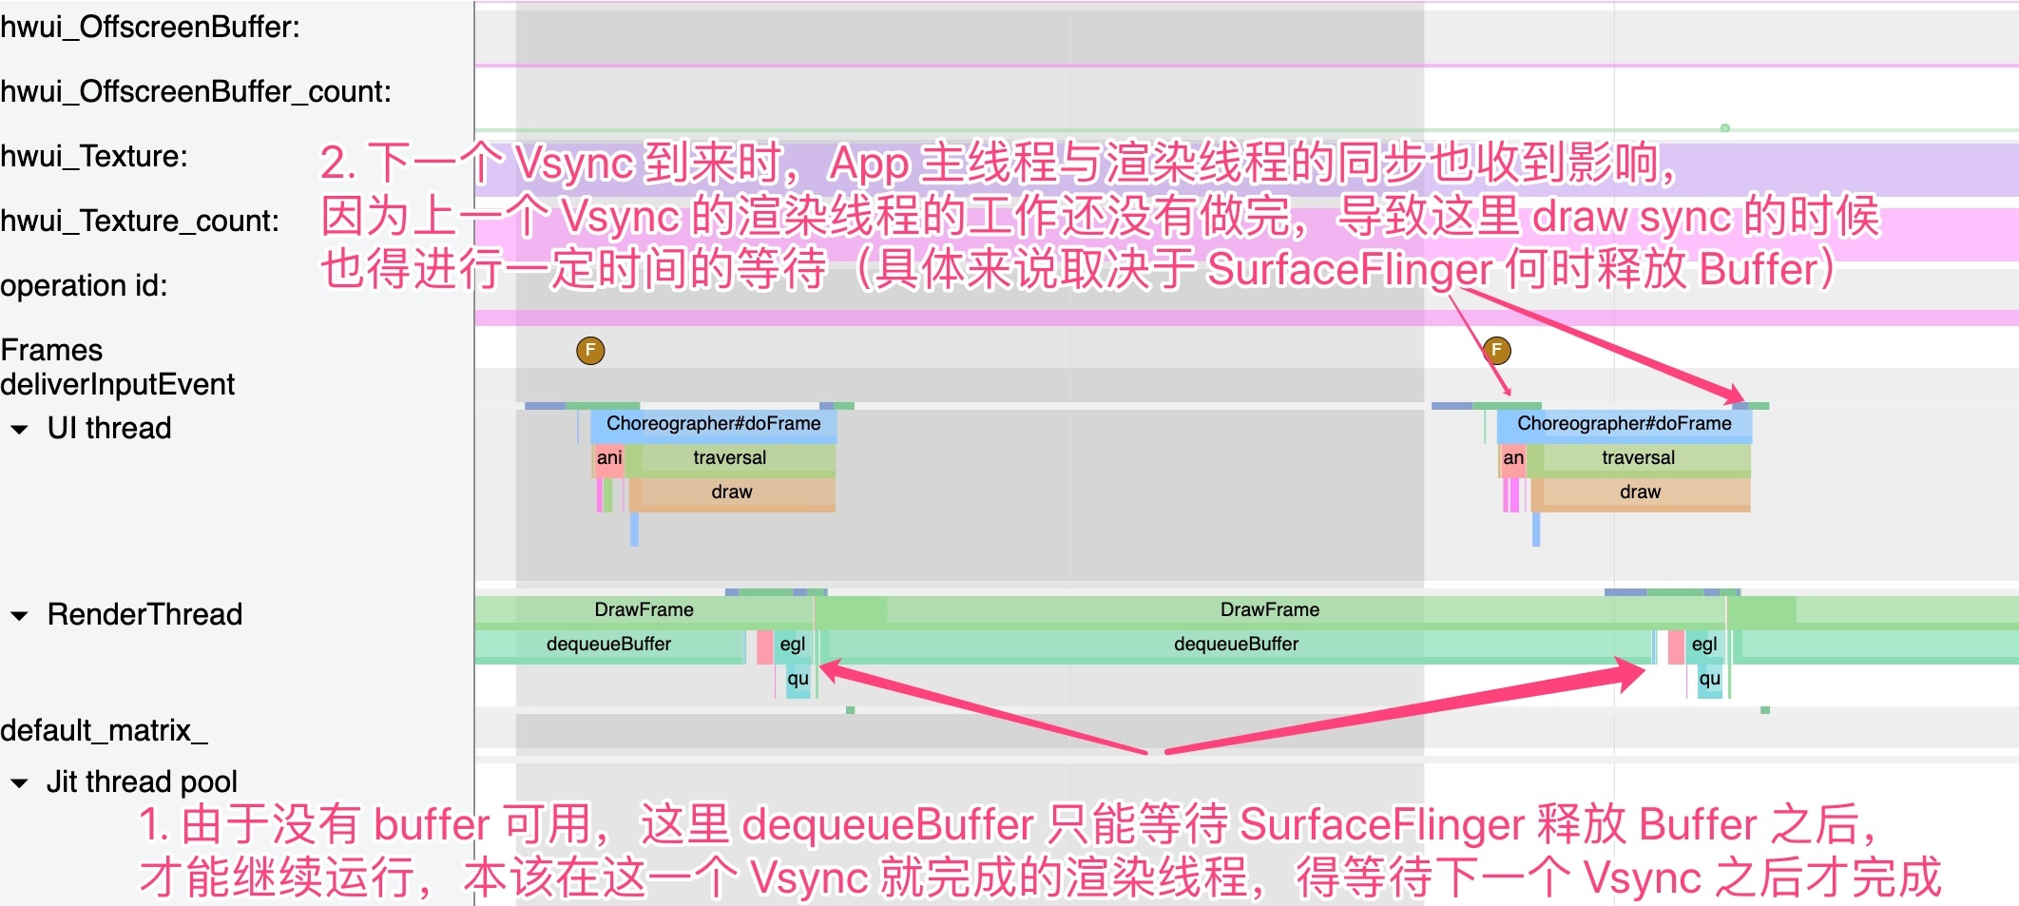Collapse the Jit thread pool track
The height and width of the screenshot is (906, 2019).
pyautogui.click(x=19, y=783)
